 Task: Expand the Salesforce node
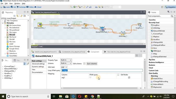point(5,53)
